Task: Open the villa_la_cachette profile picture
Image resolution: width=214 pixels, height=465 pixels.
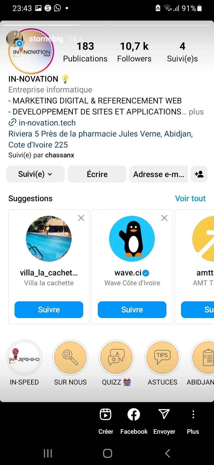Action: [49, 238]
